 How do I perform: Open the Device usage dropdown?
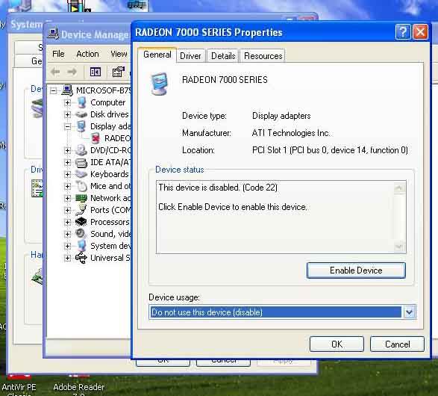[x=409, y=312]
